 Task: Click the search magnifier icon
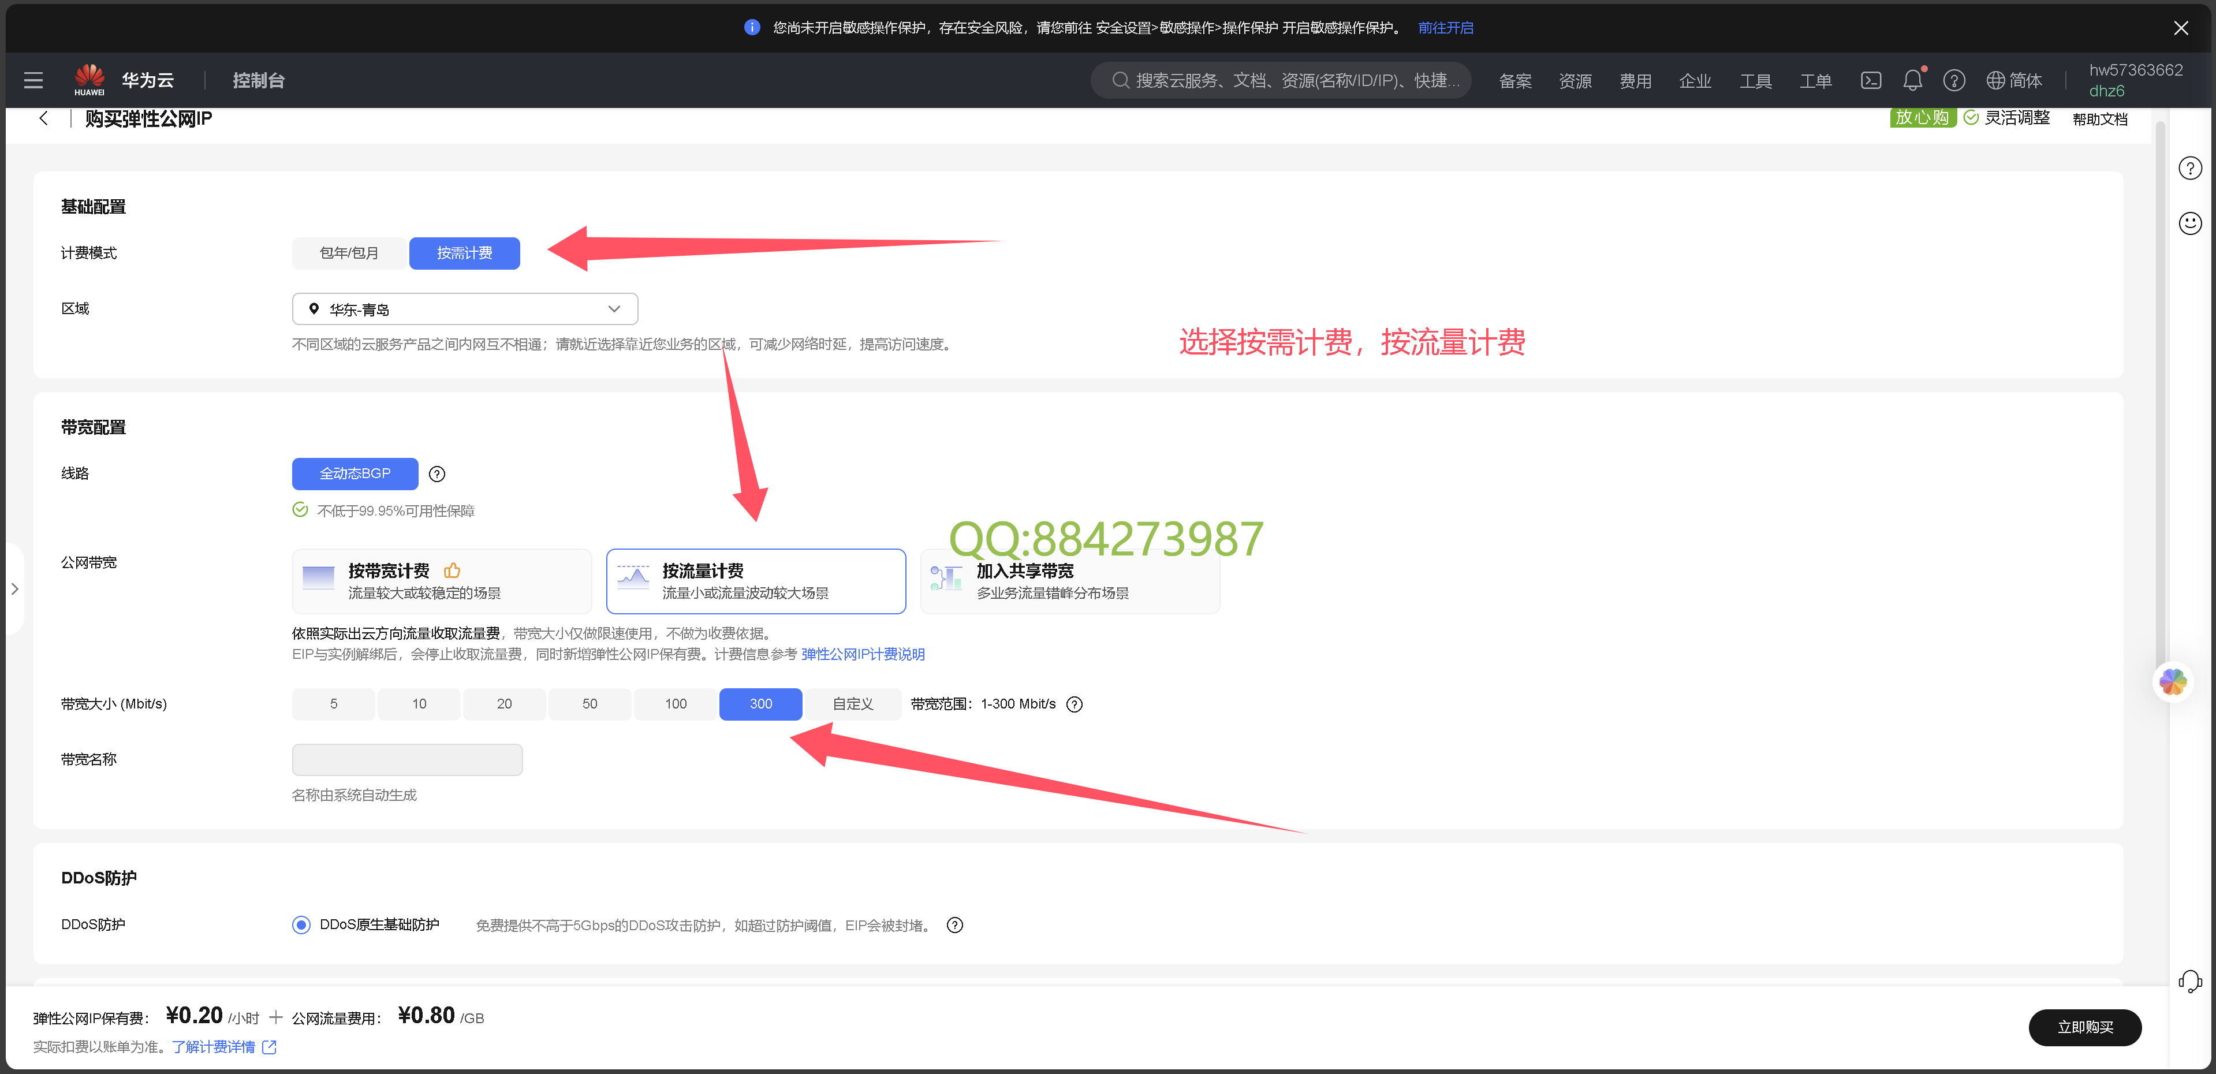(x=1120, y=80)
